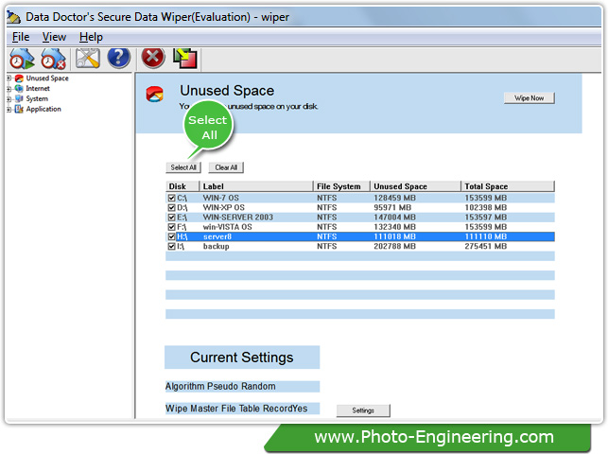Open the File menu
608x454 pixels.
coord(21,37)
